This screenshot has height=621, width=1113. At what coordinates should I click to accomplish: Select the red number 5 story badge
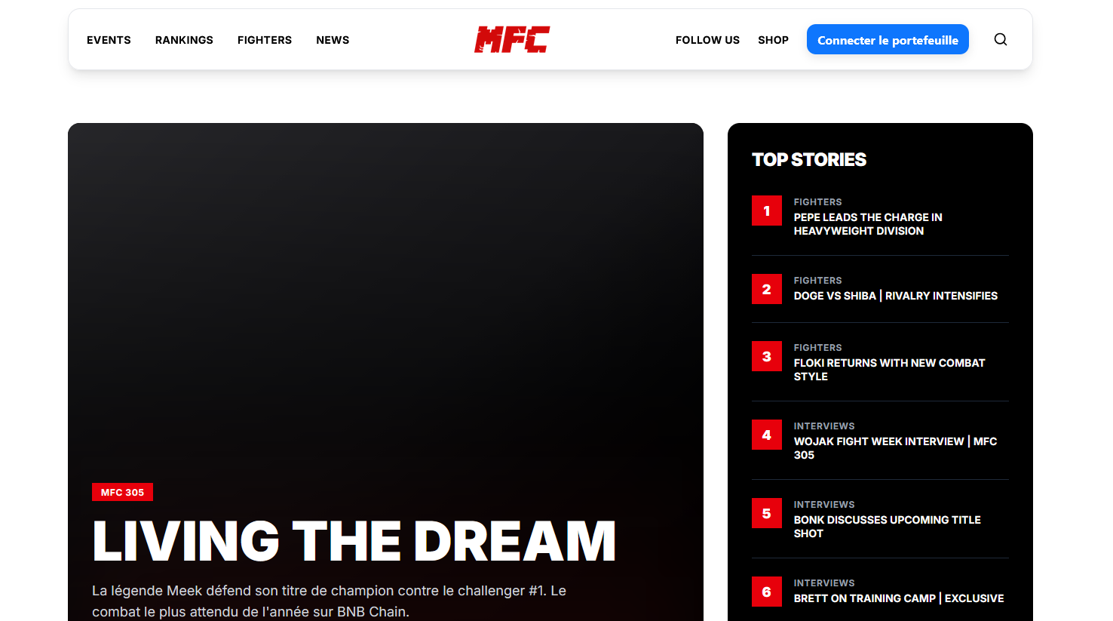(766, 514)
